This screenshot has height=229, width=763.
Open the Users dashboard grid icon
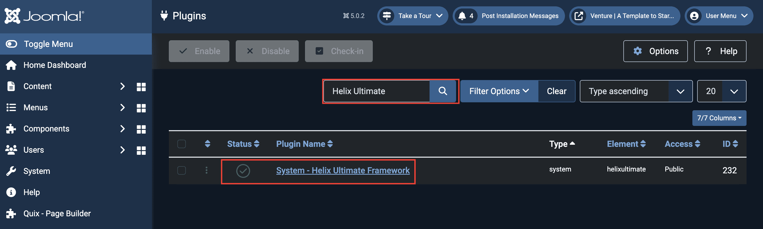[141, 150]
